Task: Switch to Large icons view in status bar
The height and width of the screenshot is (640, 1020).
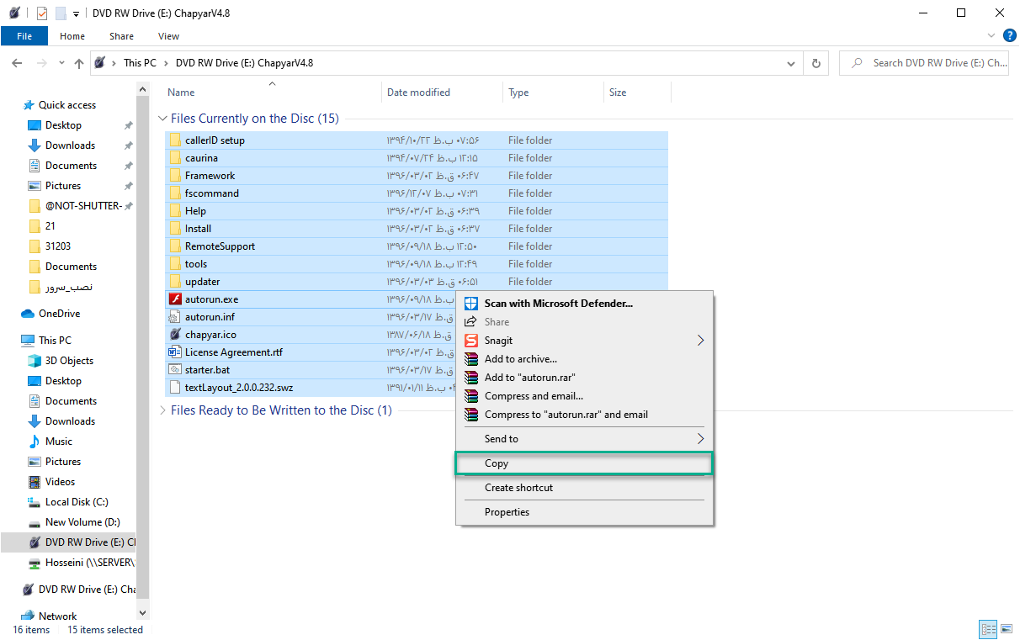Action: click(x=1005, y=630)
